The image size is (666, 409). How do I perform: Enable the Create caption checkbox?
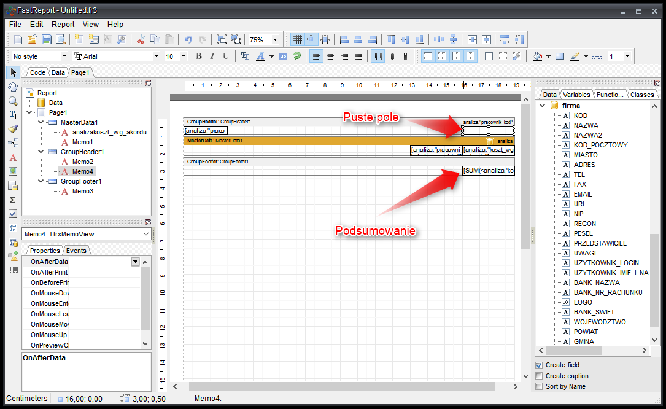(539, 376)
